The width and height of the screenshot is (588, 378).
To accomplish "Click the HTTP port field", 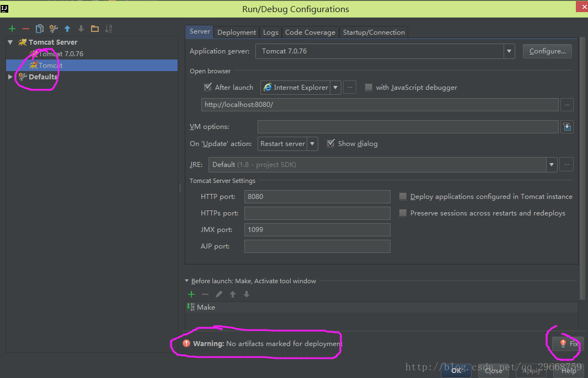I will [317, 197].
